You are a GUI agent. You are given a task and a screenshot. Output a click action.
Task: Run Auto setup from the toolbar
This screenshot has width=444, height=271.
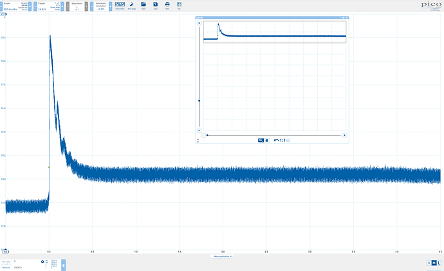pos(131,5)
